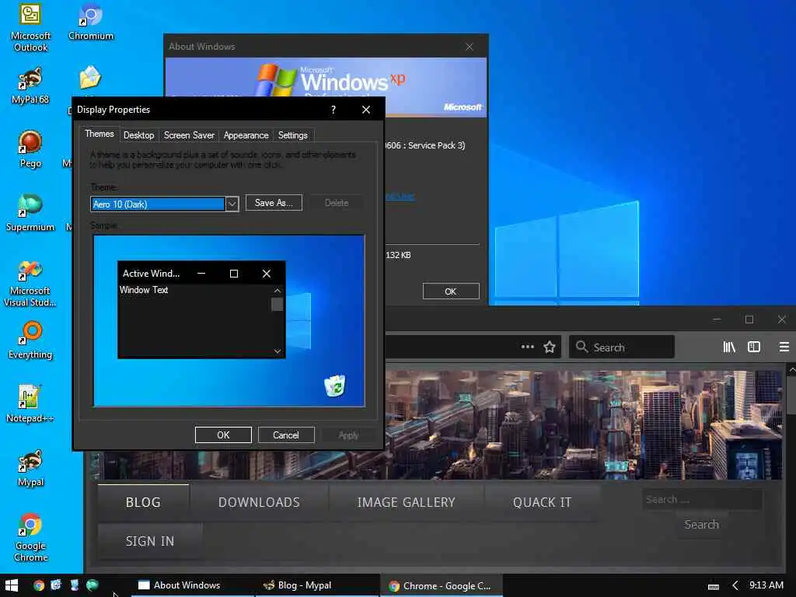This screenshot has width=796, height=597.
Task: Click the on-screen keyboard tray icon
Action: [x=714, y=586]
